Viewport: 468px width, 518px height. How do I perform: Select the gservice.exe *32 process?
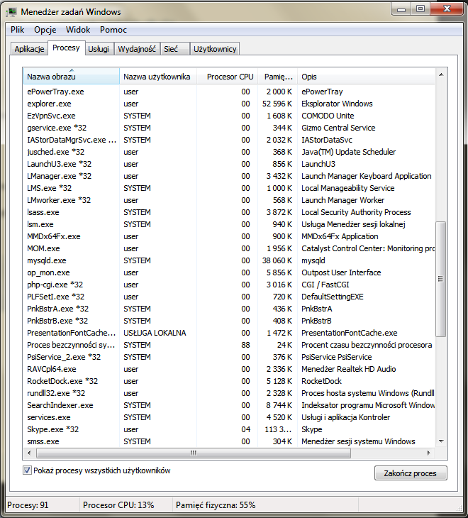tap(229, 128)
